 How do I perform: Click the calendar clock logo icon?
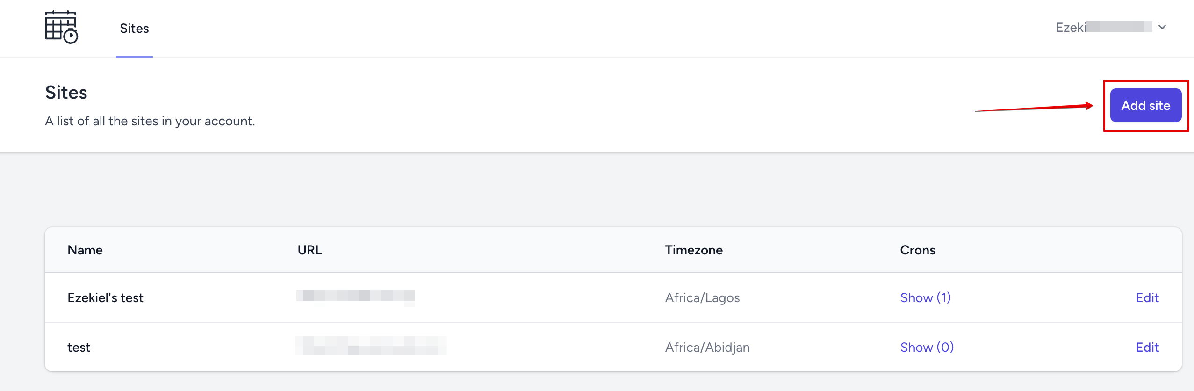pyautogui.click(x=61, y=27)
